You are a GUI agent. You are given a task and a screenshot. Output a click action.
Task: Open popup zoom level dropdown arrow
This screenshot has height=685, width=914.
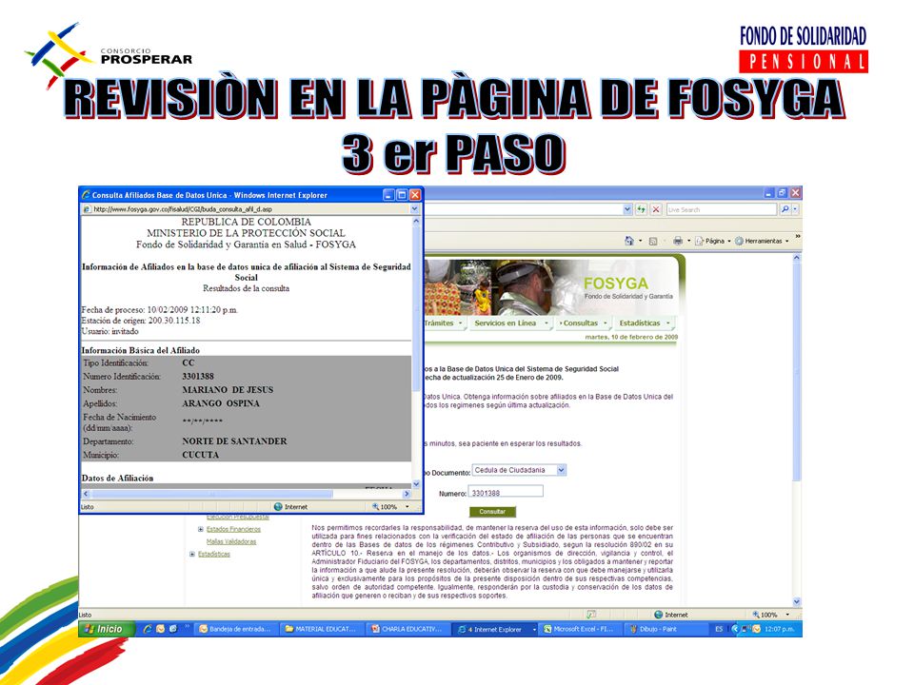point(407,507)
